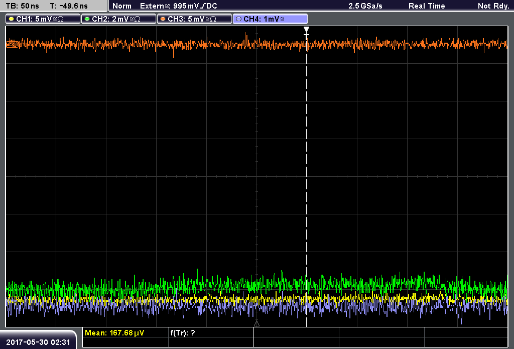Screen dimensions: 514x349
Task: Click the TB: 50 ns timebase readout
Action: pos(22,6)
